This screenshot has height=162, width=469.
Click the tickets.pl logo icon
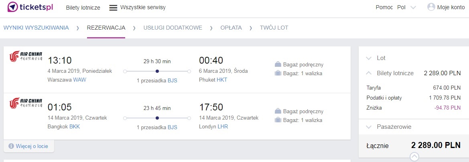(12, 7)
